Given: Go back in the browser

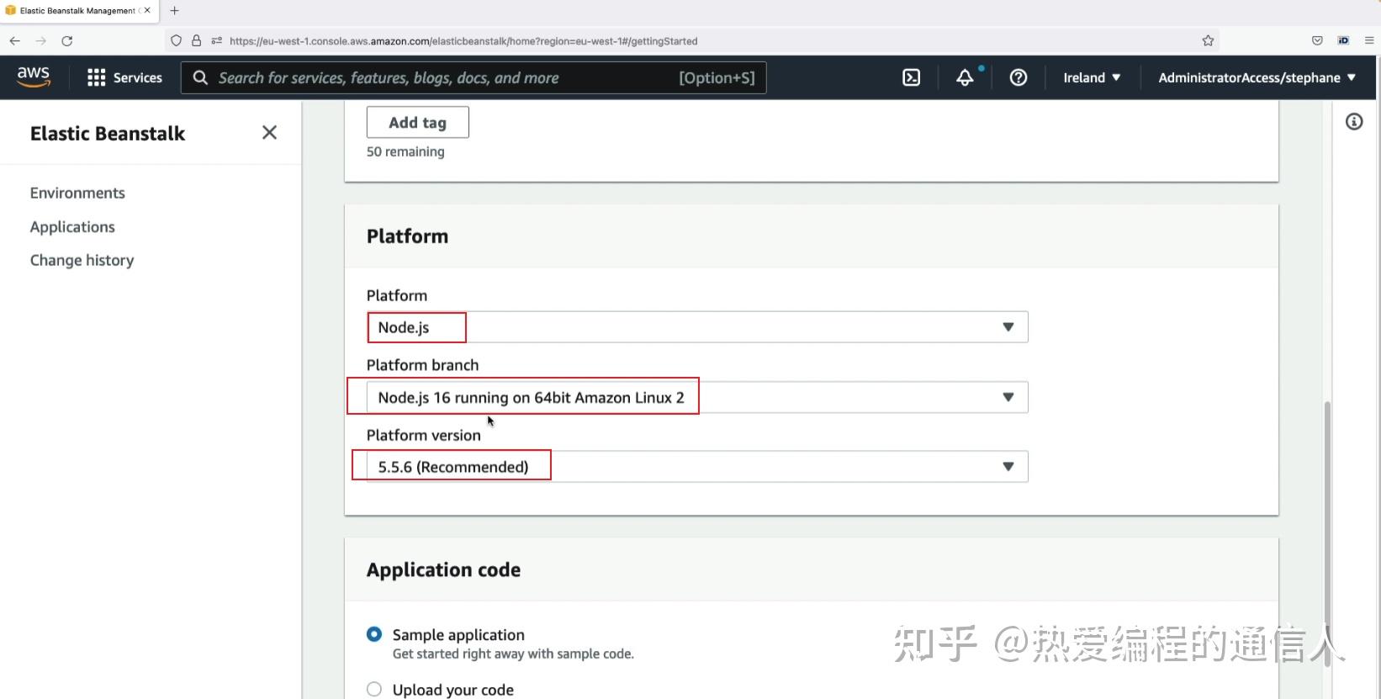Looking at the screenshot, I should coord(15,40).
